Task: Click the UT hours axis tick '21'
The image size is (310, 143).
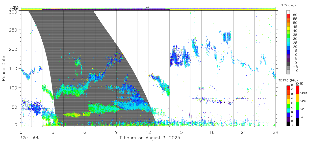Action: point(244,132)
